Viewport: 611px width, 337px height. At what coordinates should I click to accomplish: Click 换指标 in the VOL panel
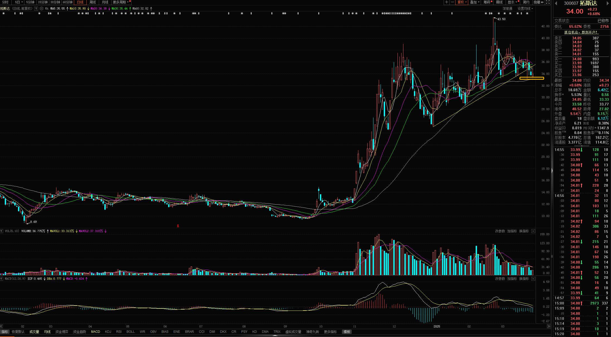point(524,231)
